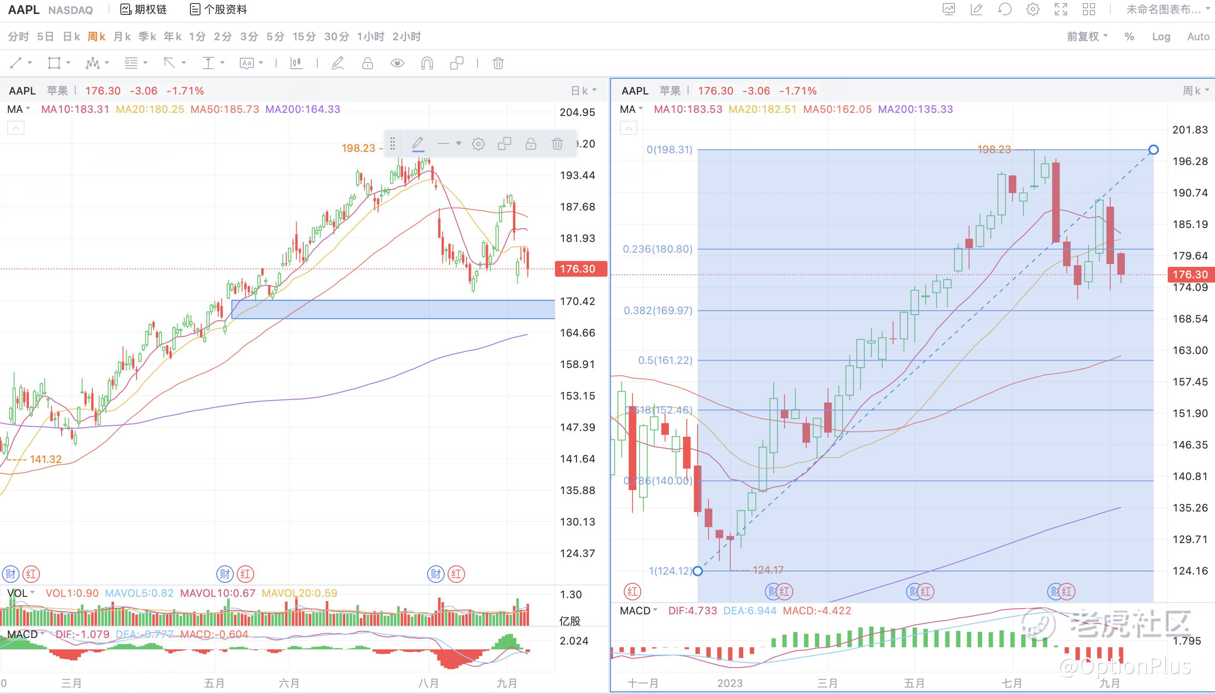Toggle drawings visibility eye icon
The height and width of the screenshot is (694, 1215).
pos(397,63)
